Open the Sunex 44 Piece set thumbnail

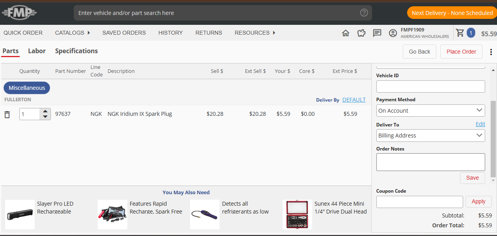(x=297, y=214)
